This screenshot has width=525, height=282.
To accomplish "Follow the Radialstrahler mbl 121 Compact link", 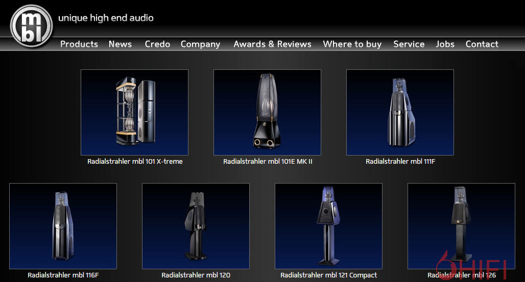I will [x=329, y=275].
